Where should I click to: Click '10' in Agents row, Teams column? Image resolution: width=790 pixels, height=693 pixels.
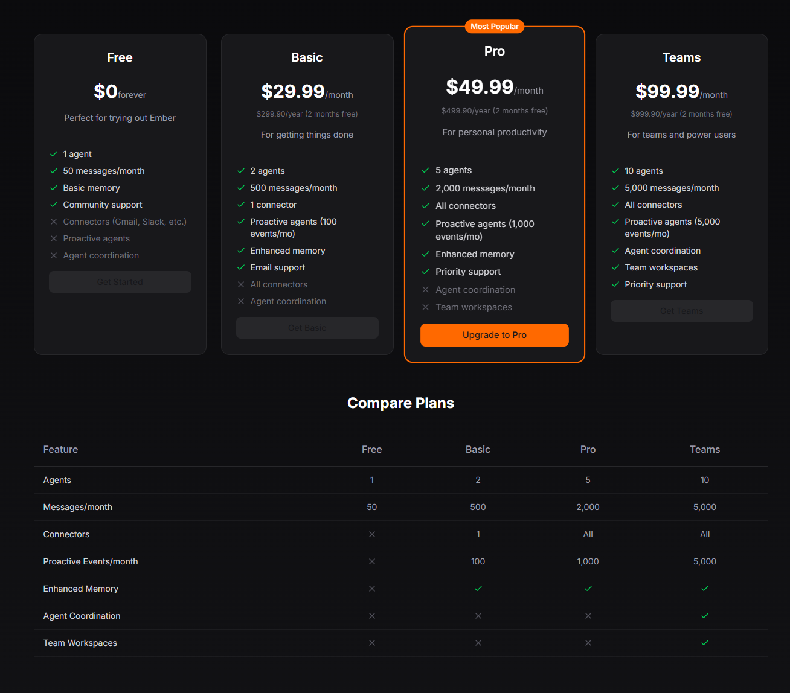(x=705, y=480)
